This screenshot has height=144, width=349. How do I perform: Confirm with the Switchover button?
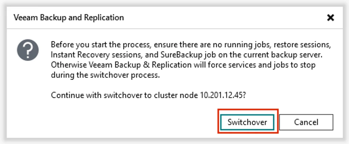coord(247,122)
